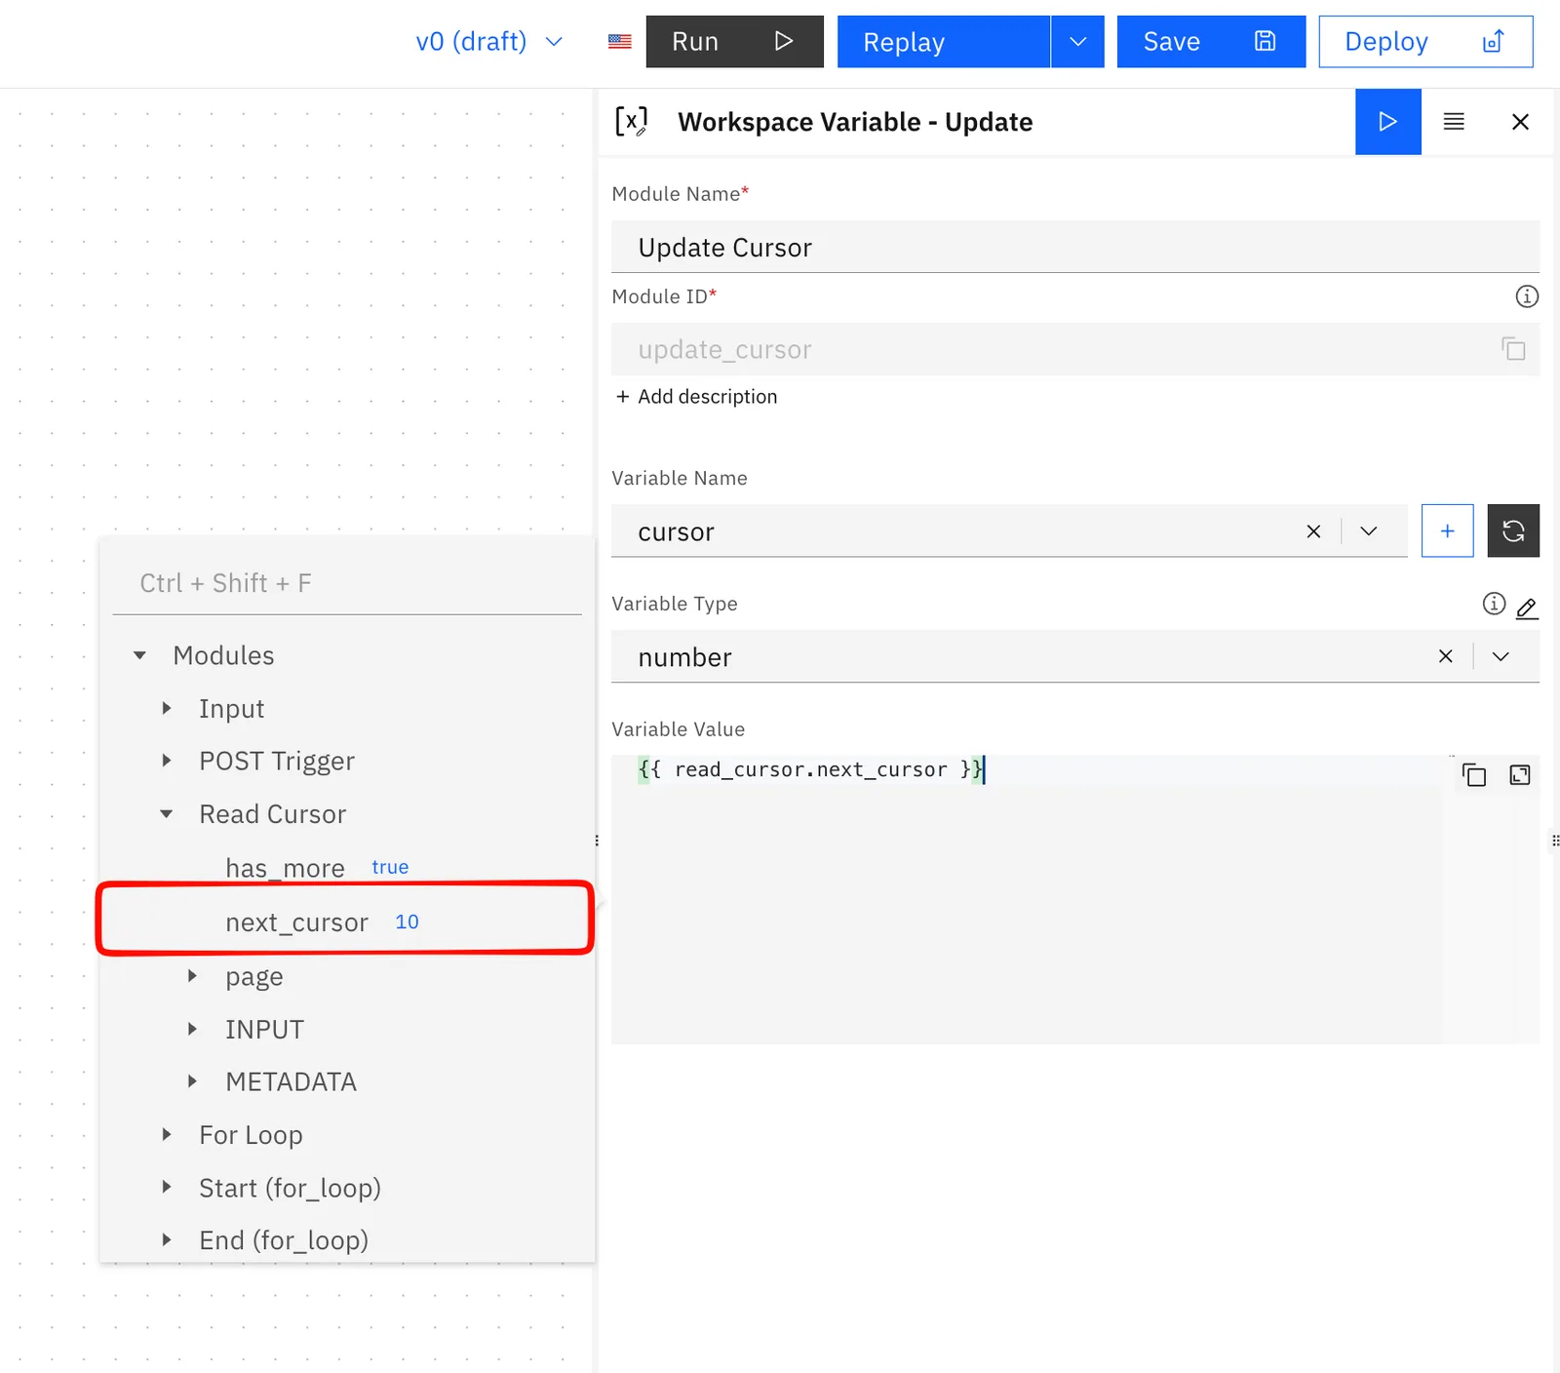Viewport: 1560px width, 1373px height.
Task: Collapse the Read Cursor node
Action: coord(167,813)
